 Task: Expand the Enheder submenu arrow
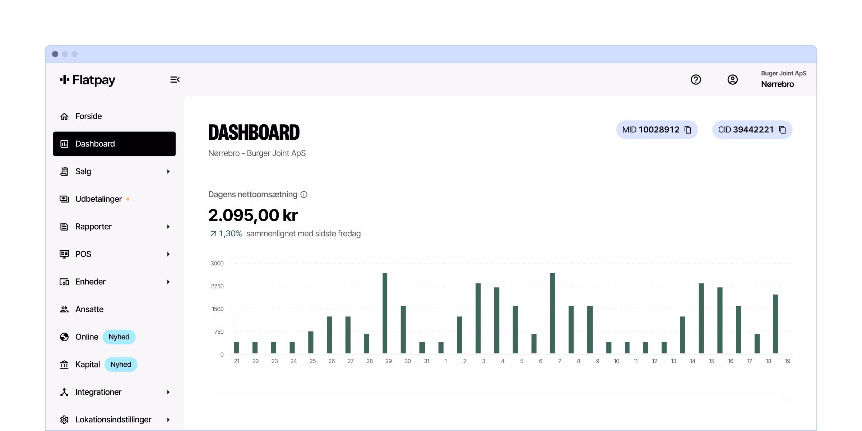pos(168,282)
